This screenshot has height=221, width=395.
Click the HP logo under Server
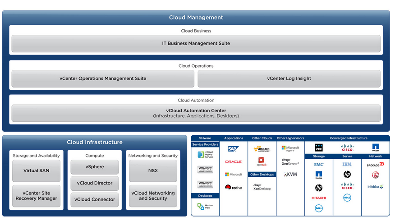pyautogui.click(x=347, y=174)
